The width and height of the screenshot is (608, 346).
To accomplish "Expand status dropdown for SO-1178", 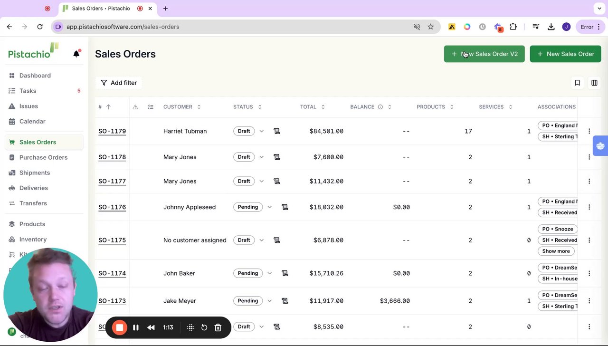I will (261, 157).
